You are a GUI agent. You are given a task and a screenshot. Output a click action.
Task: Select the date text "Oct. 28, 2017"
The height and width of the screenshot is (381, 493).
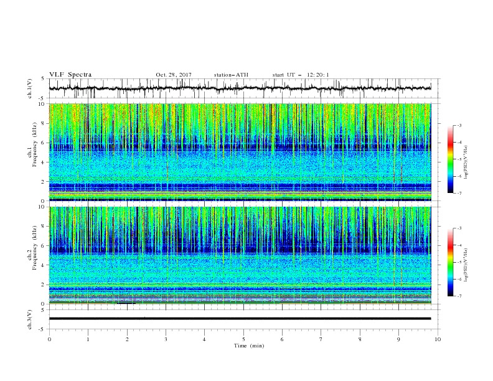[x=174, y=75]
